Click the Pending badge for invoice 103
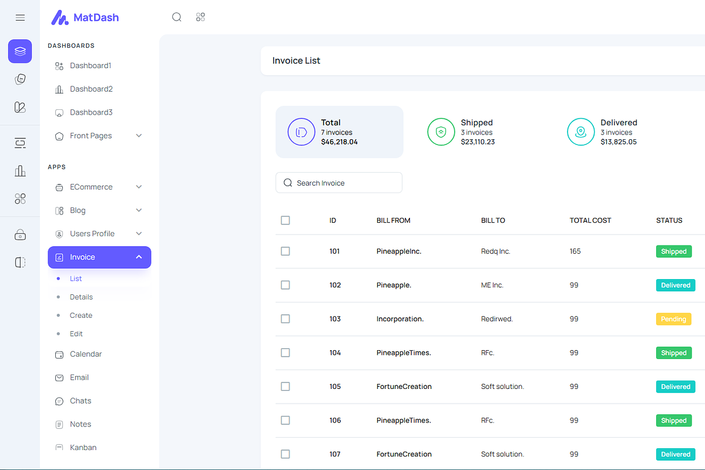Viewport: 705px width, 470px height. (674, 319)
